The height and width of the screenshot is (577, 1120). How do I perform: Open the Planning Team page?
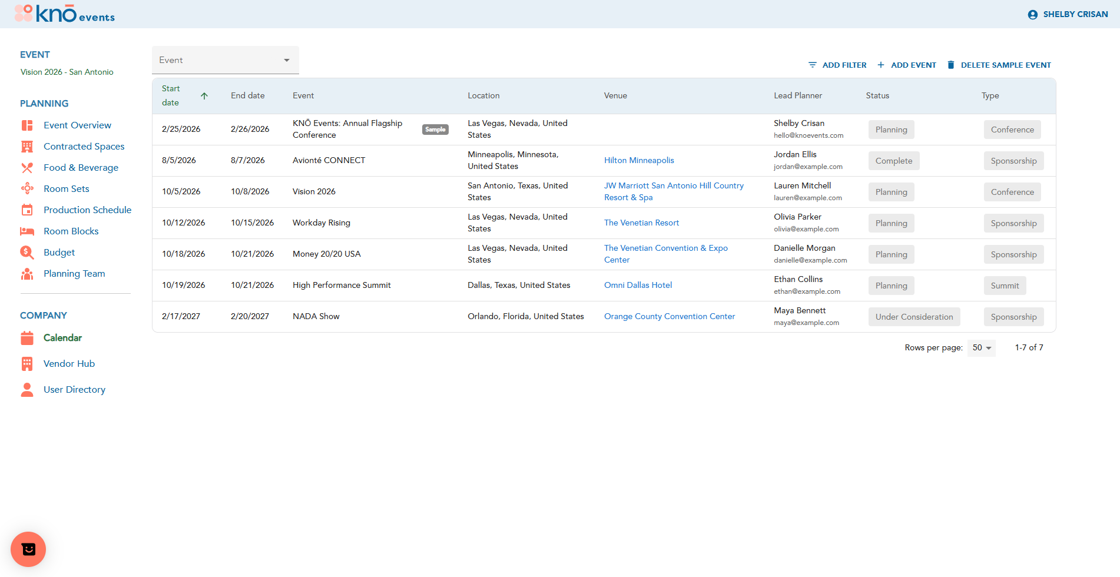pos(74,274)
